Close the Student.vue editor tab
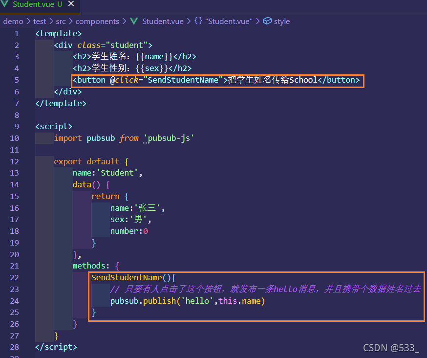 pos(71,4)
